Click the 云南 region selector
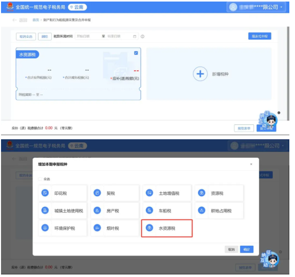The width and height of the screenshot is (295, 277). coord(77,7)
